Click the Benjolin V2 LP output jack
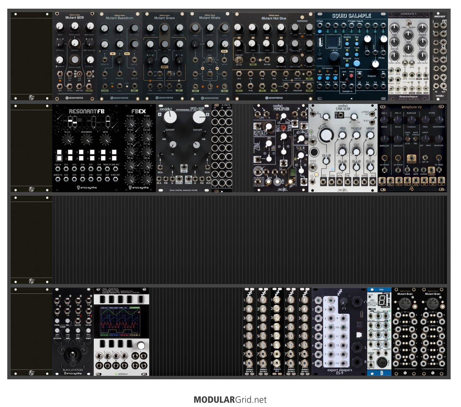Viewport: 461px width, 407px height. pos(441,180)
